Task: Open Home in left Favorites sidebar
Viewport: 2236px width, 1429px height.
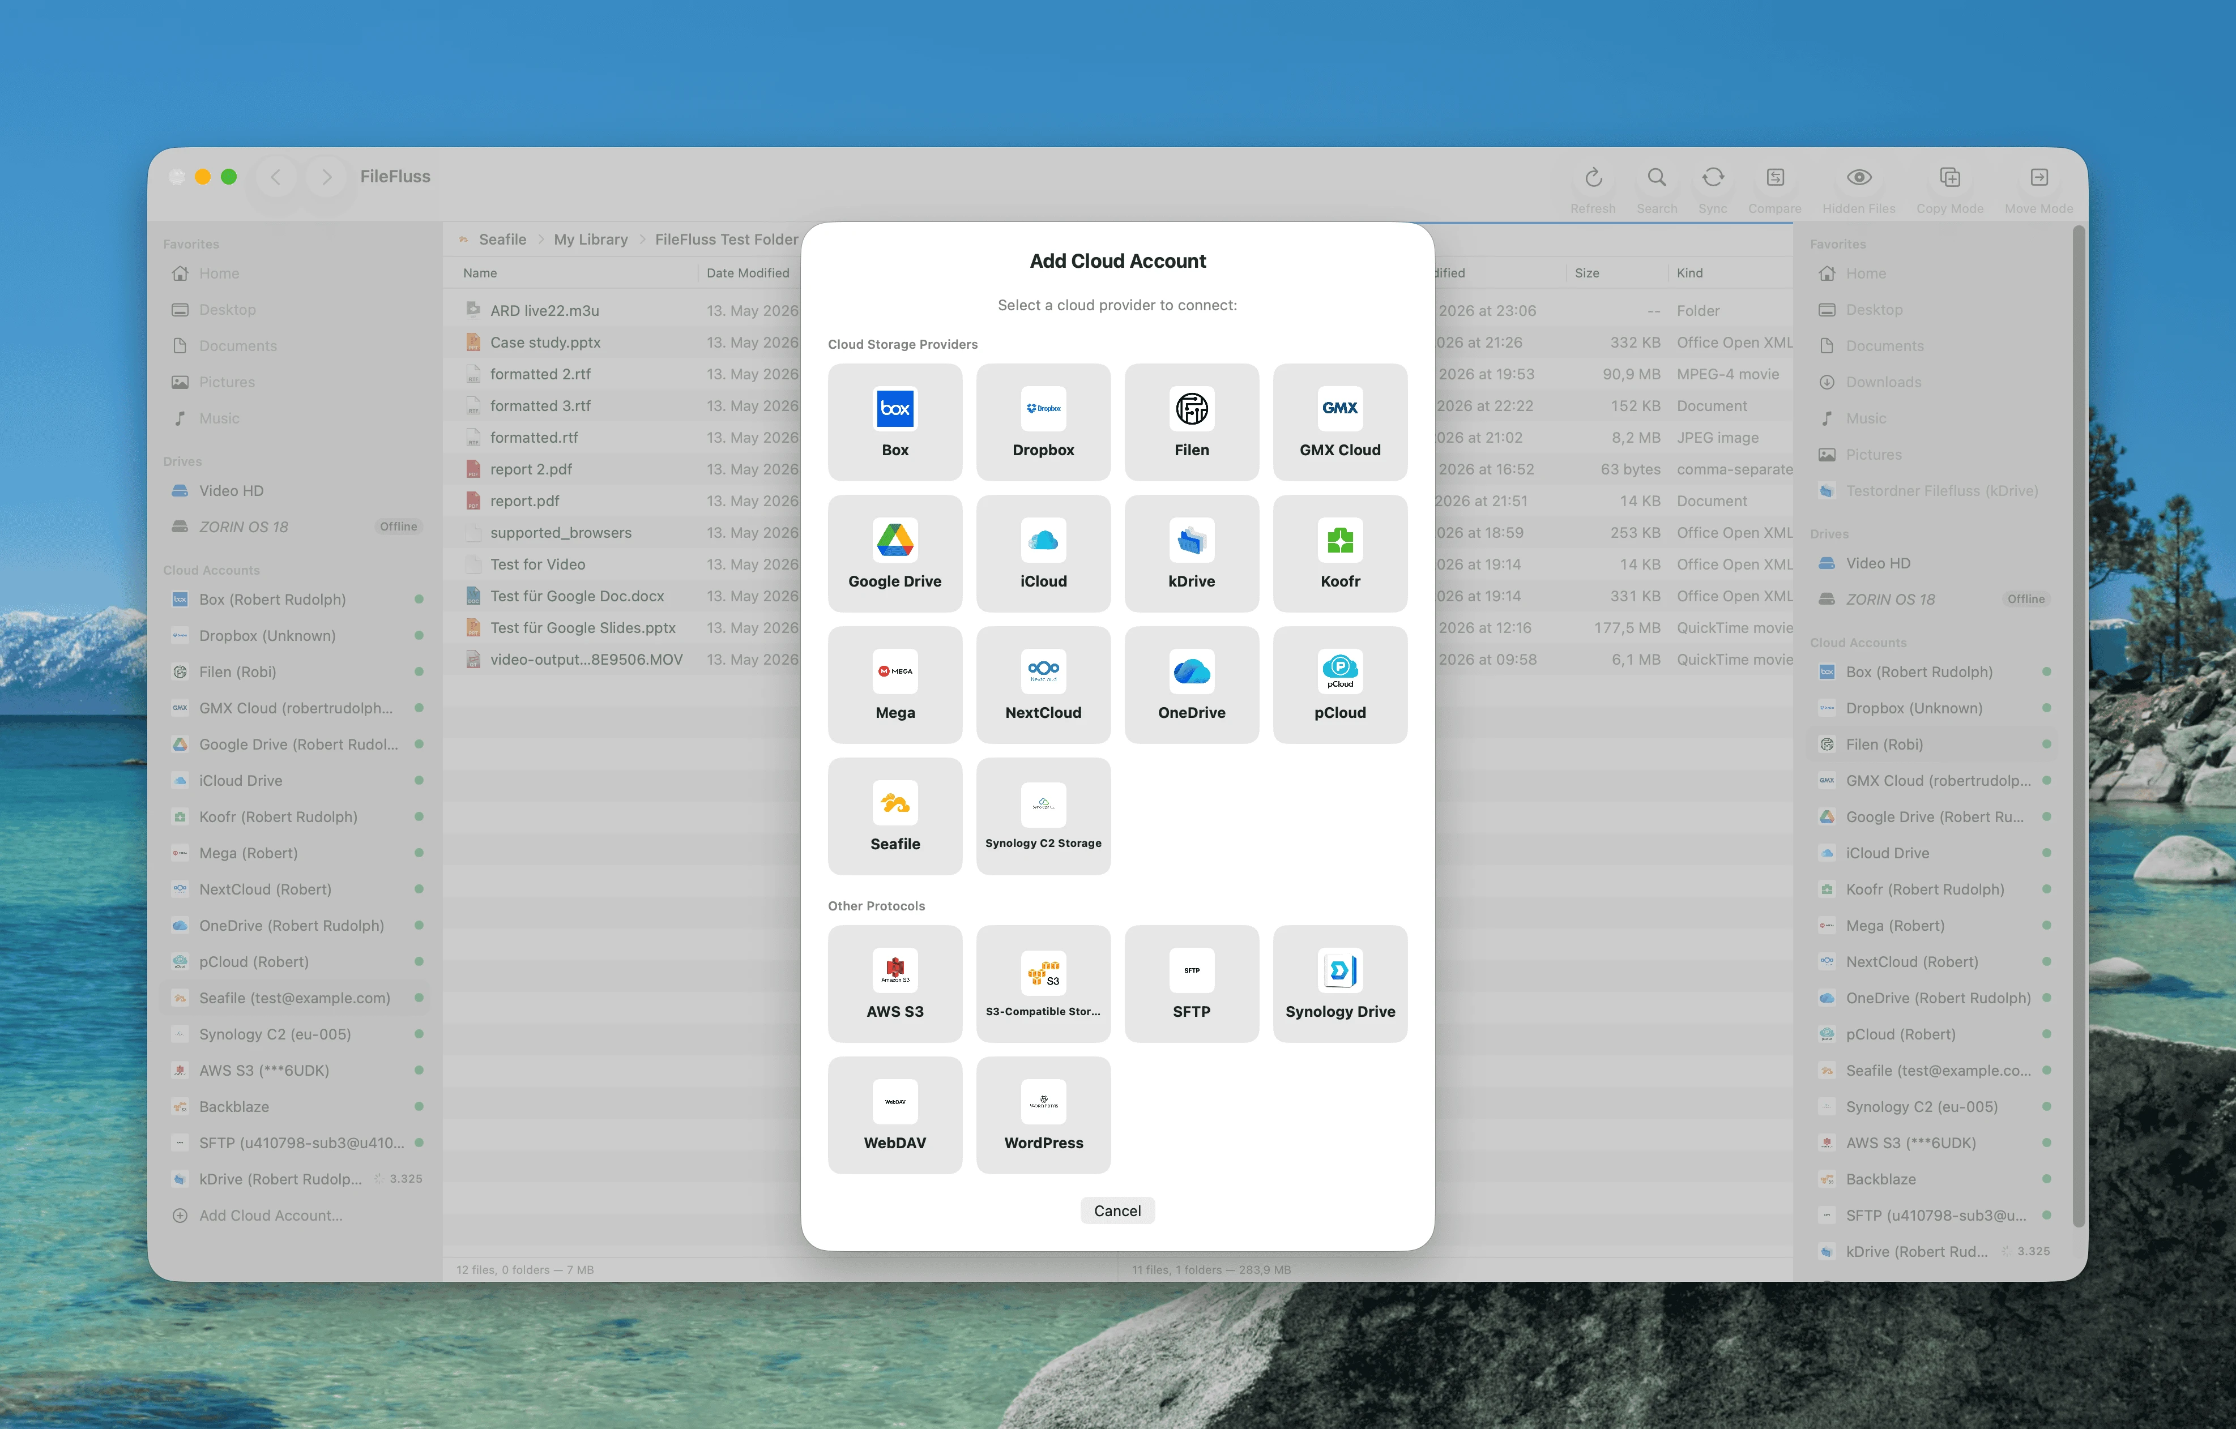Action: point(293,273)
